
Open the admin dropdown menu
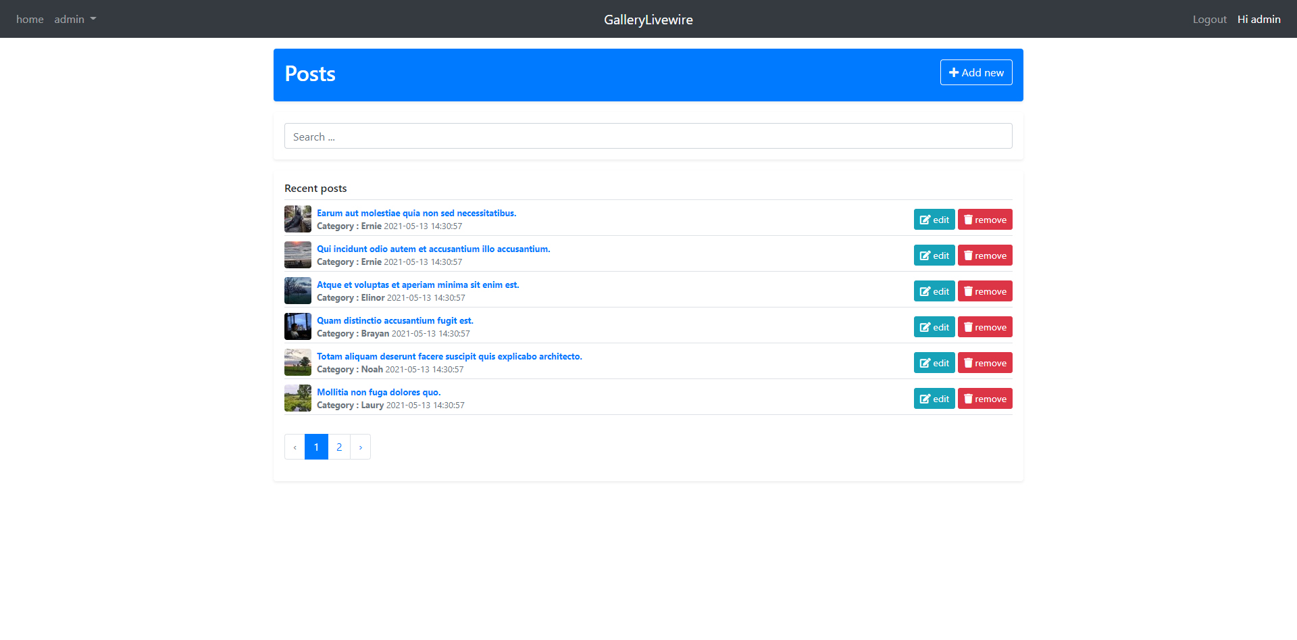pos(75,19)
